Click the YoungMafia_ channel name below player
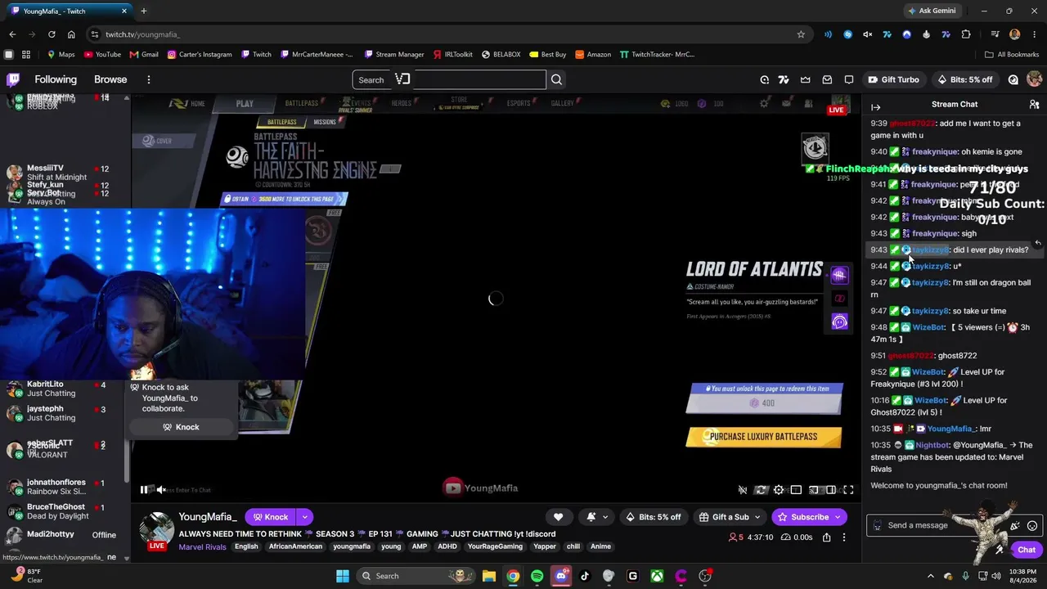Viewport: 1047px width, 589px height. [x=208, y=517]
